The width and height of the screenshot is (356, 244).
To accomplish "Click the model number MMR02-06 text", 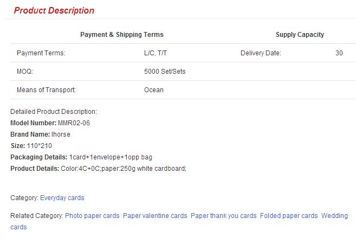I will point(74,123).
